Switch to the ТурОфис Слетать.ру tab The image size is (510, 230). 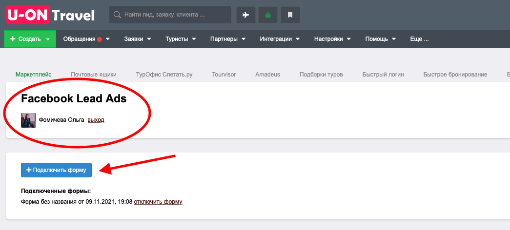click(164, 75)
